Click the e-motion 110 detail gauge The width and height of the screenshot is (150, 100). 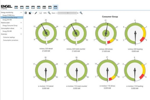point(46,70)
